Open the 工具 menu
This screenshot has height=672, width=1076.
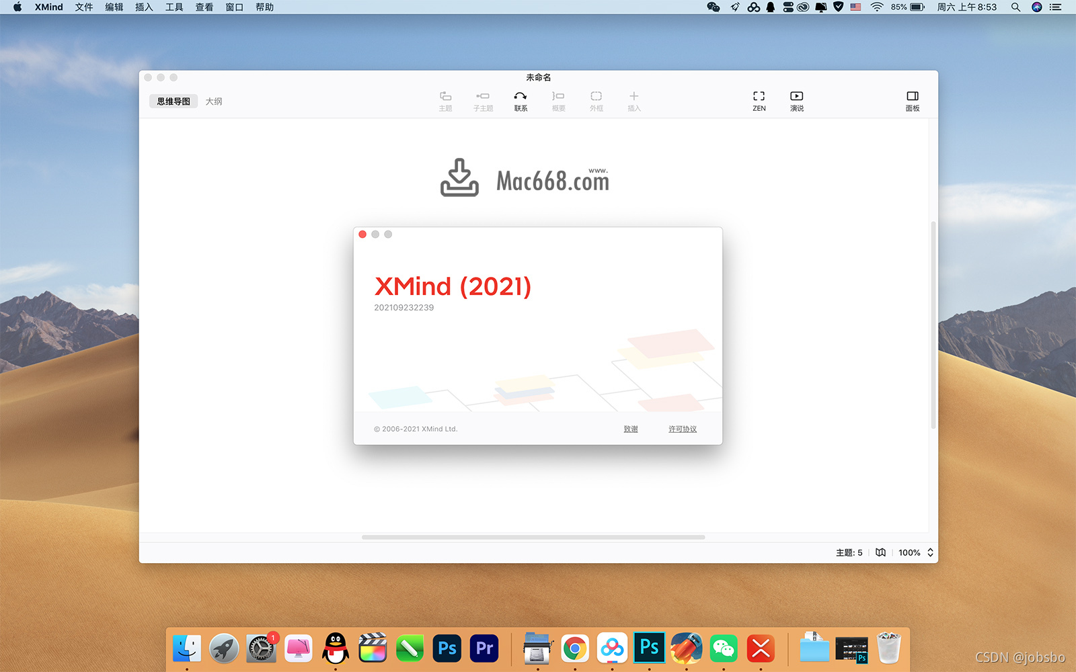pyautogui.click(x=174, y=7)
